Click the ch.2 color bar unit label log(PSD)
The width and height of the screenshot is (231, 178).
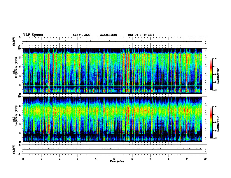coord(218,124)
